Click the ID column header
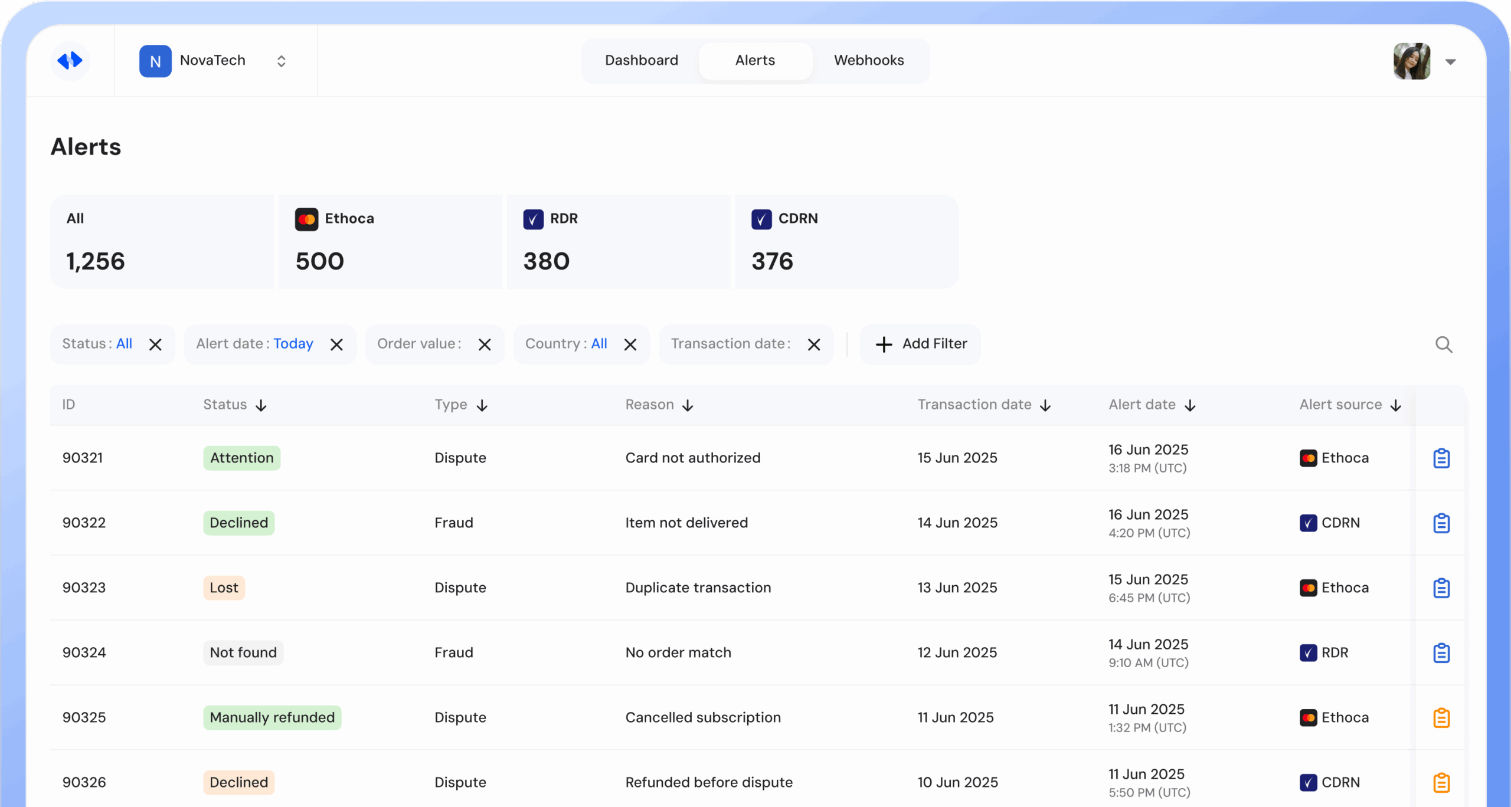 pos(69,405)
